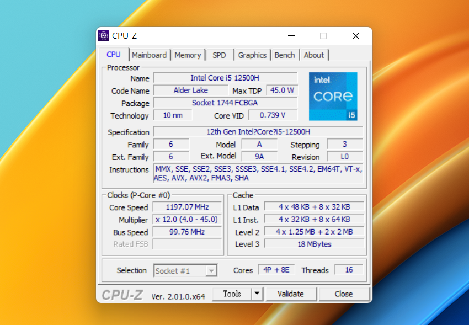Click the Instructions list field

tap(258, 173)
